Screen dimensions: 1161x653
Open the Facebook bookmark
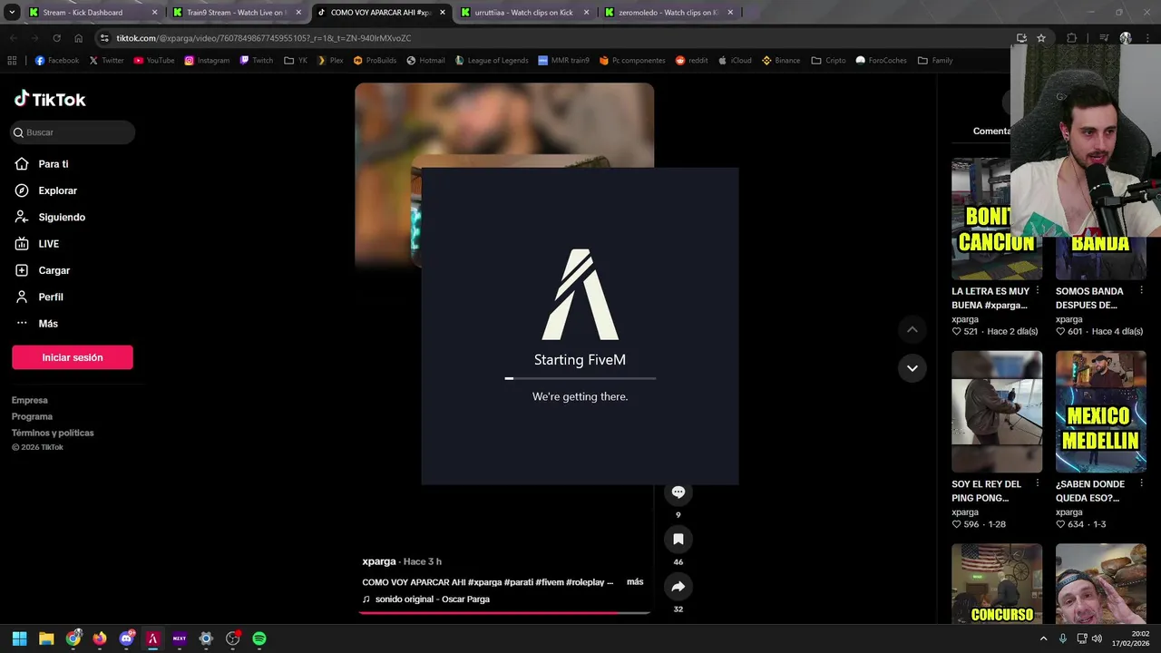click(x=57, y=61)
